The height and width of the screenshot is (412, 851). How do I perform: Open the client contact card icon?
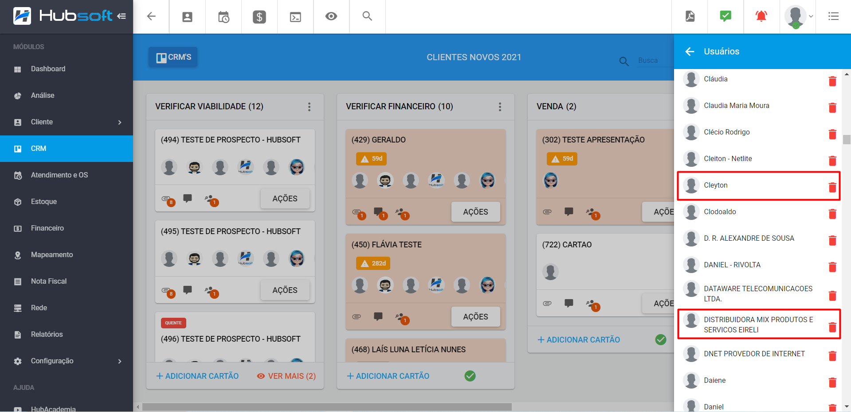point(188,17)
